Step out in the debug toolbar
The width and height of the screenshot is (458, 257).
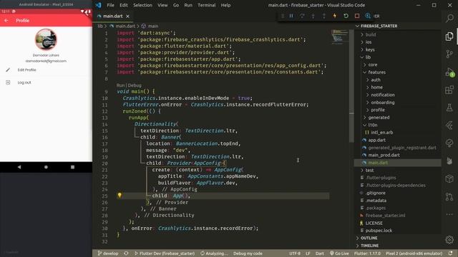click(x=324, y=16)
